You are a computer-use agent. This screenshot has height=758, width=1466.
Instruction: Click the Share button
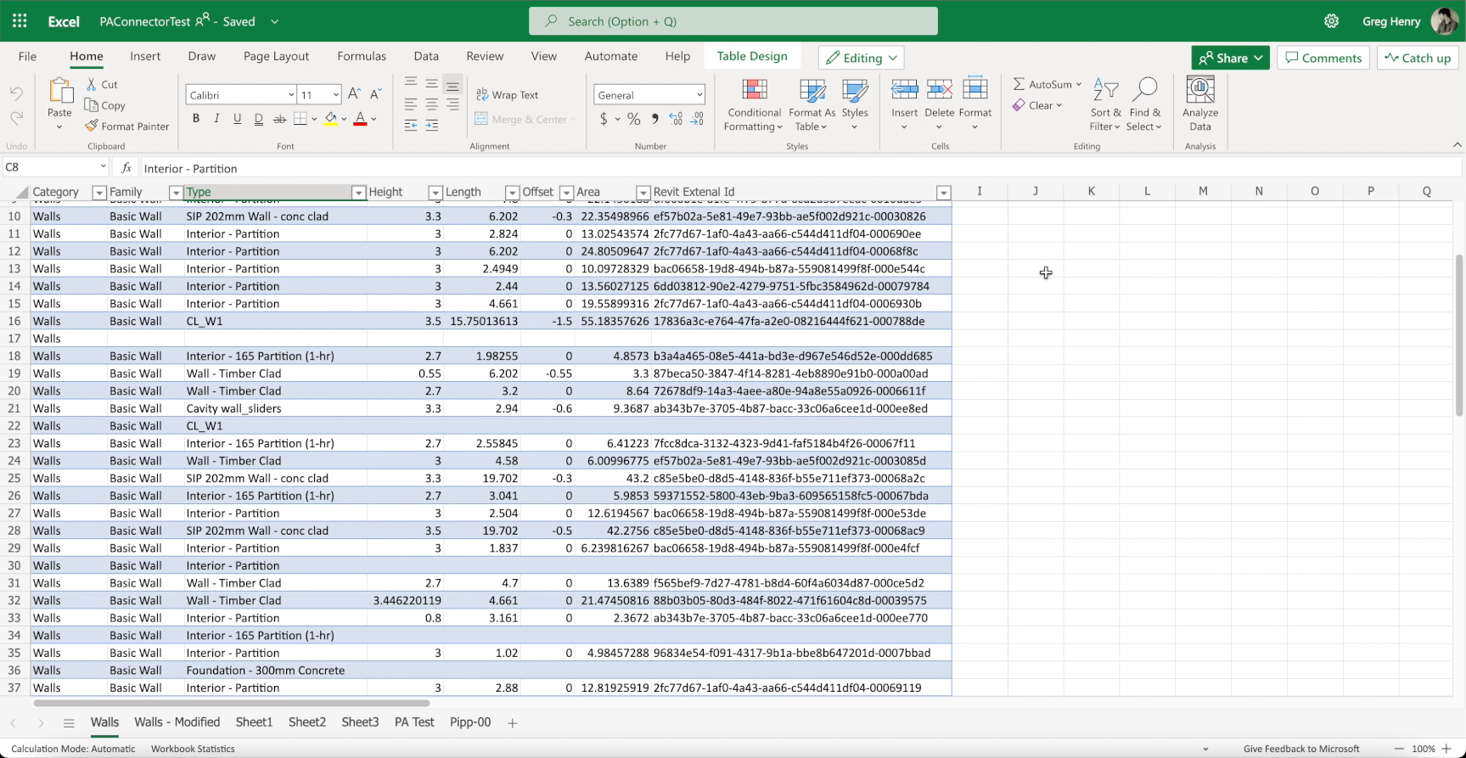tap(1230, 58)
